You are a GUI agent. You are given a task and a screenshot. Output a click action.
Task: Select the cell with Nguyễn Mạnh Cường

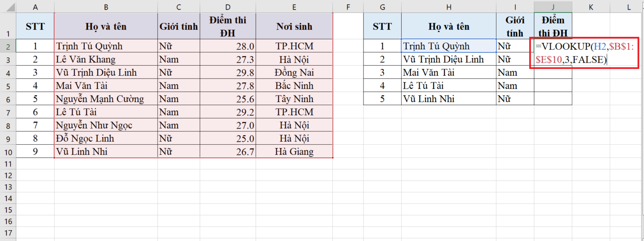tap(106, 99)
